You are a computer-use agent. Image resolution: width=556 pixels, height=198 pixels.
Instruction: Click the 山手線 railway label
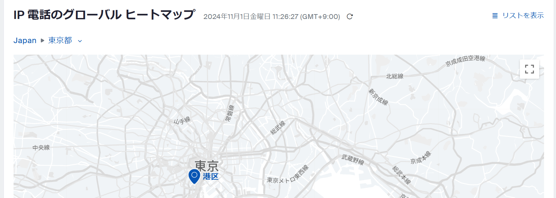click(x=182, y=121)
